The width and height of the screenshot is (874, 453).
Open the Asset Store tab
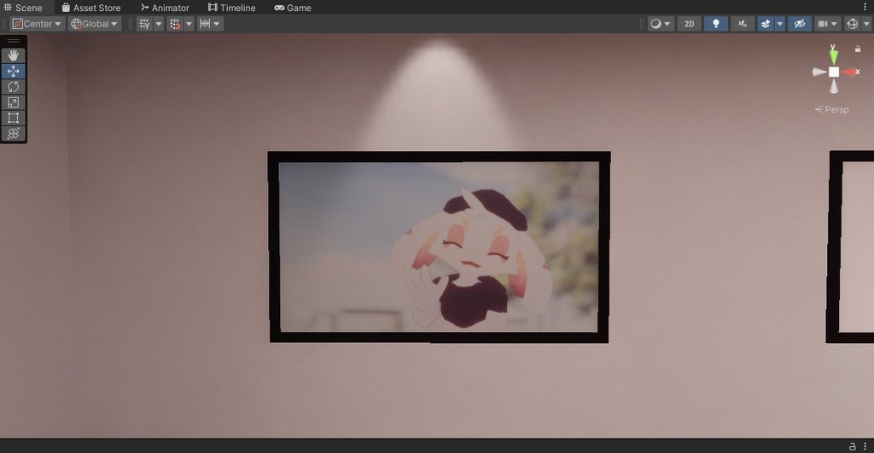(90, 8)
